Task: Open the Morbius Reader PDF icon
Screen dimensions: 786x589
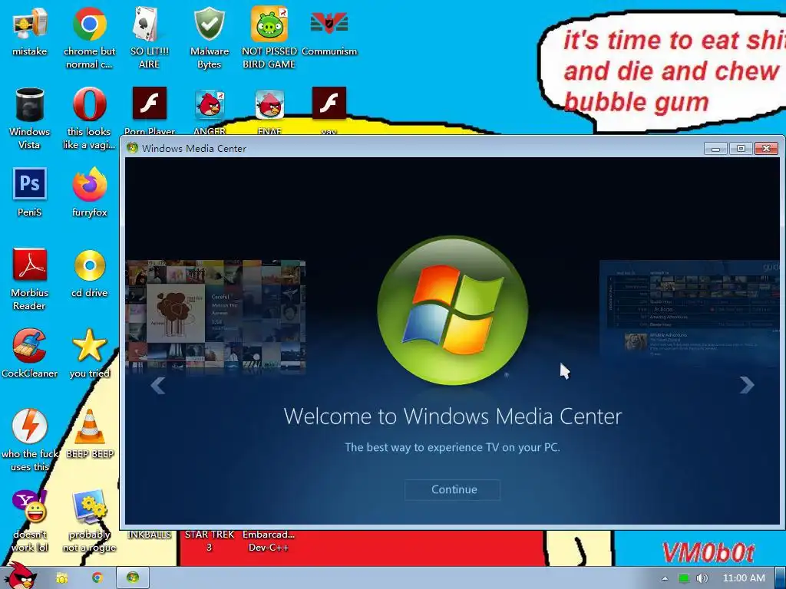Action: click(30, 265)
